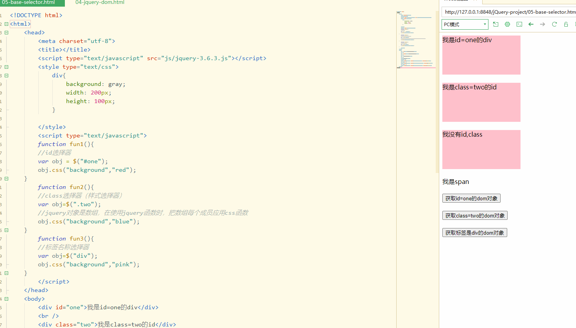Click the </head> closing tag line

pyautogui.click(x=36, y=290)
